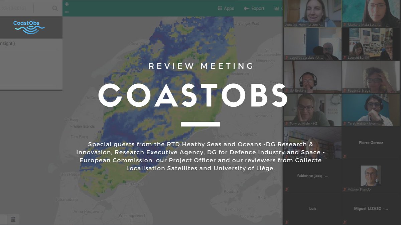The width and height of the screenshot is (401, 225).
Task: Click muted mic icon on Tony vd Hiele
Action: click(x=286, y=123)
